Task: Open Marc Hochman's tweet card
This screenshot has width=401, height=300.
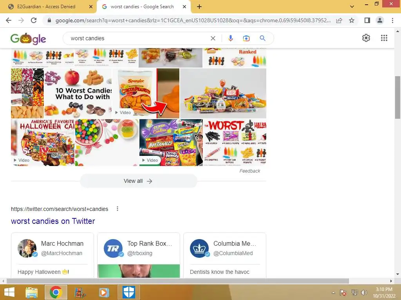Action: (x=52, y=255)
